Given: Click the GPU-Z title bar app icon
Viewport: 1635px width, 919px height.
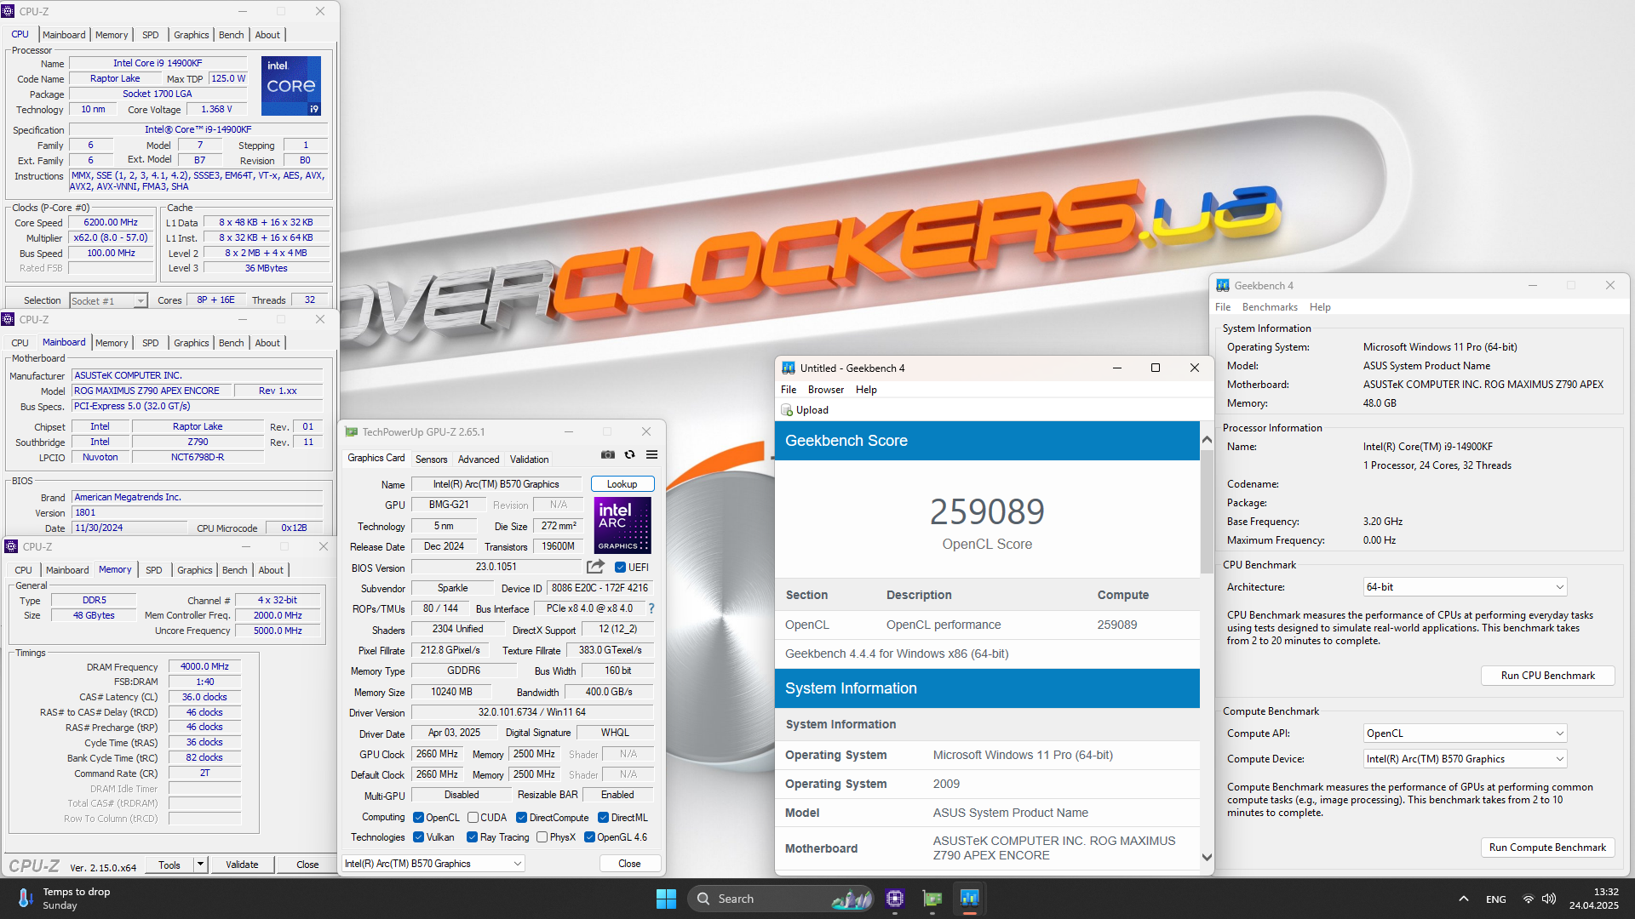Looking at the screenshot, I should click(x=351, y=432).
